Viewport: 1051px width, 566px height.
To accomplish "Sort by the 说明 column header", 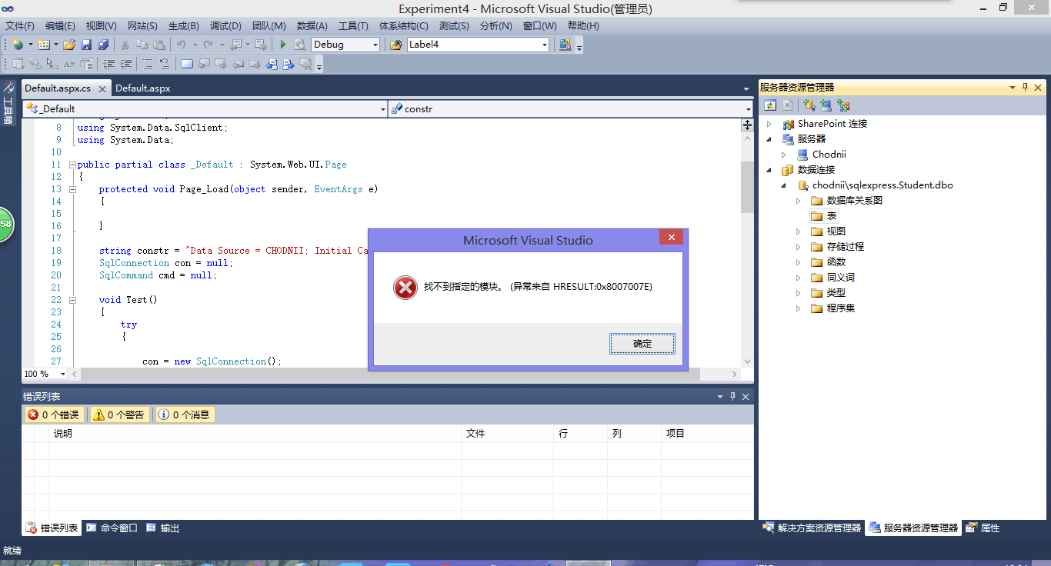I will 255,434.
